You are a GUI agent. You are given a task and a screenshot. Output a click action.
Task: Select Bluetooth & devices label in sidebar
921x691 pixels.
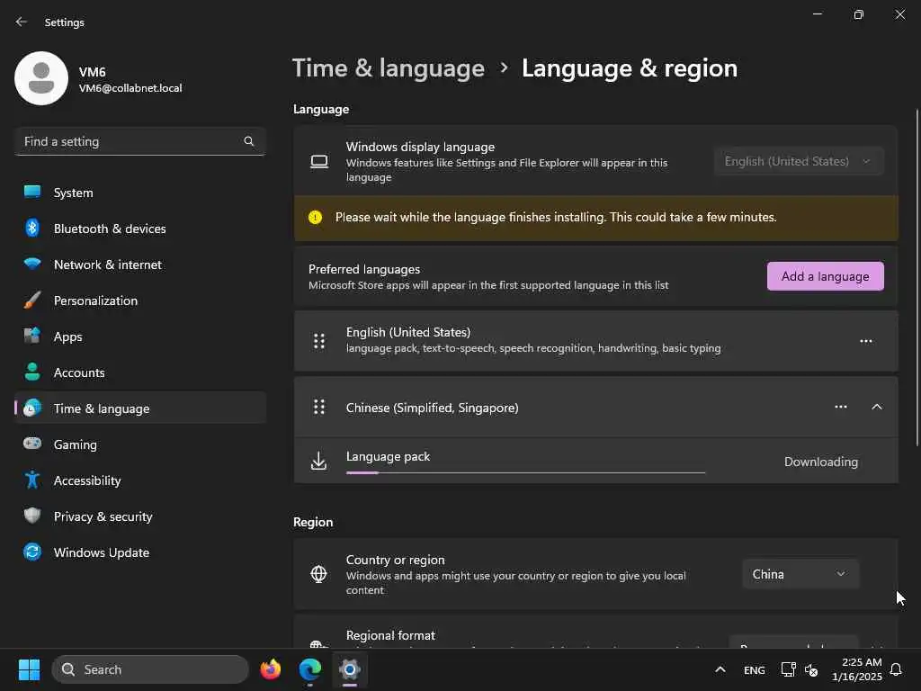110,229
